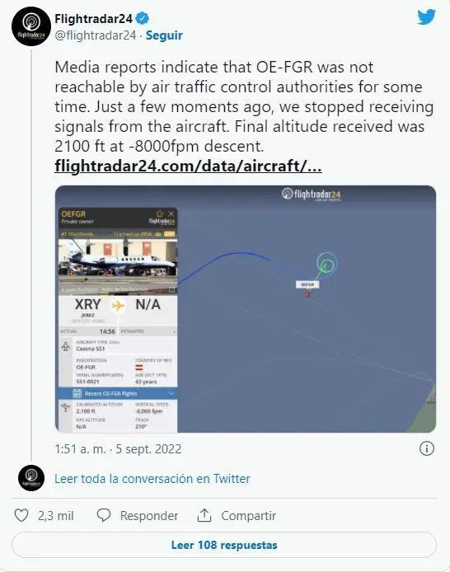Follow Flightradar24 via Seguir
450x572 pixels.
(164, 35)
